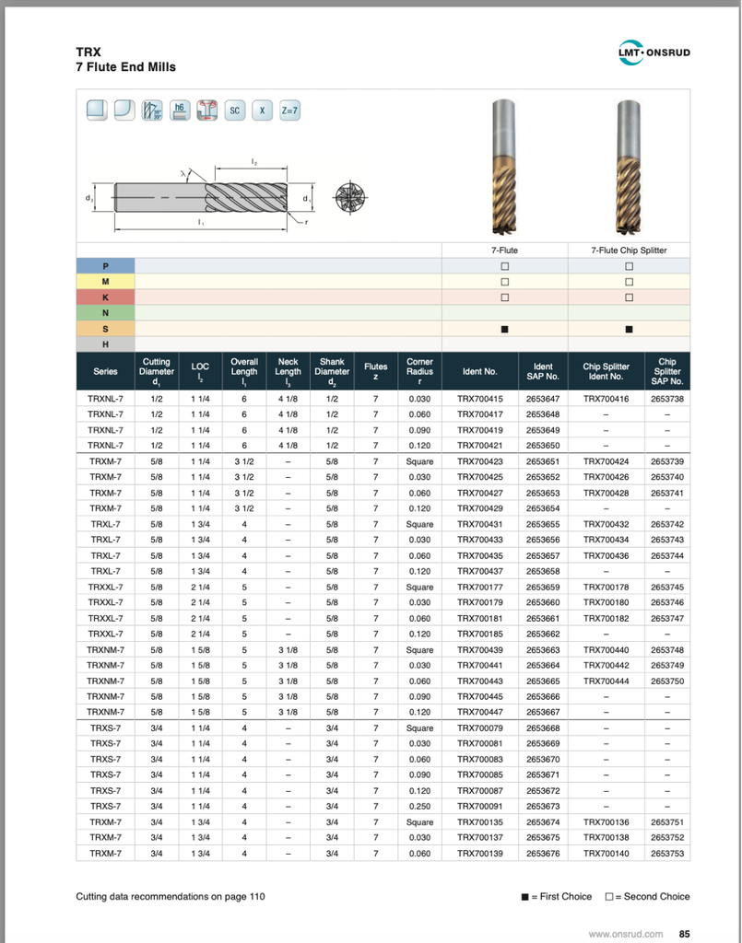The height and width of the screenshot is (943, 742).
Task: Click the M row square under 7-Flute
Action: [x=505, y=282]
